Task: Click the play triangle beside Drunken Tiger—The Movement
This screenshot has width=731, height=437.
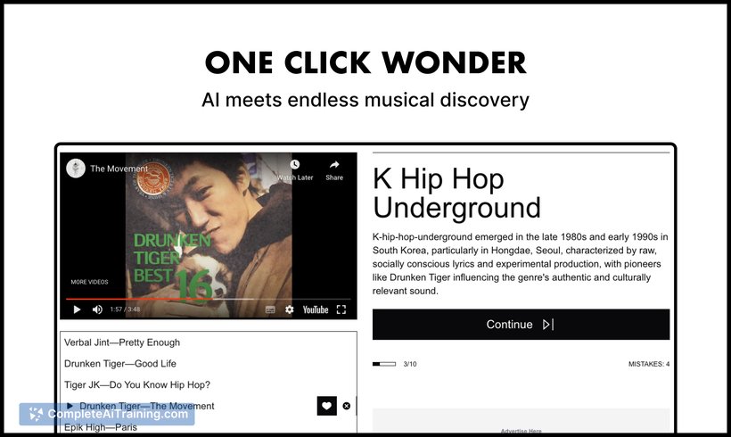Action: coord(70,406)
